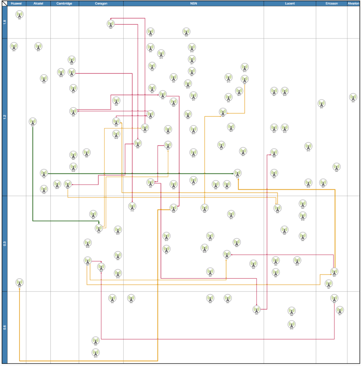This screenshot has height=366, width=361.
Task: Select the Ceragon 1.2 antenna with red and orange lines
Action: click(116, 122)
